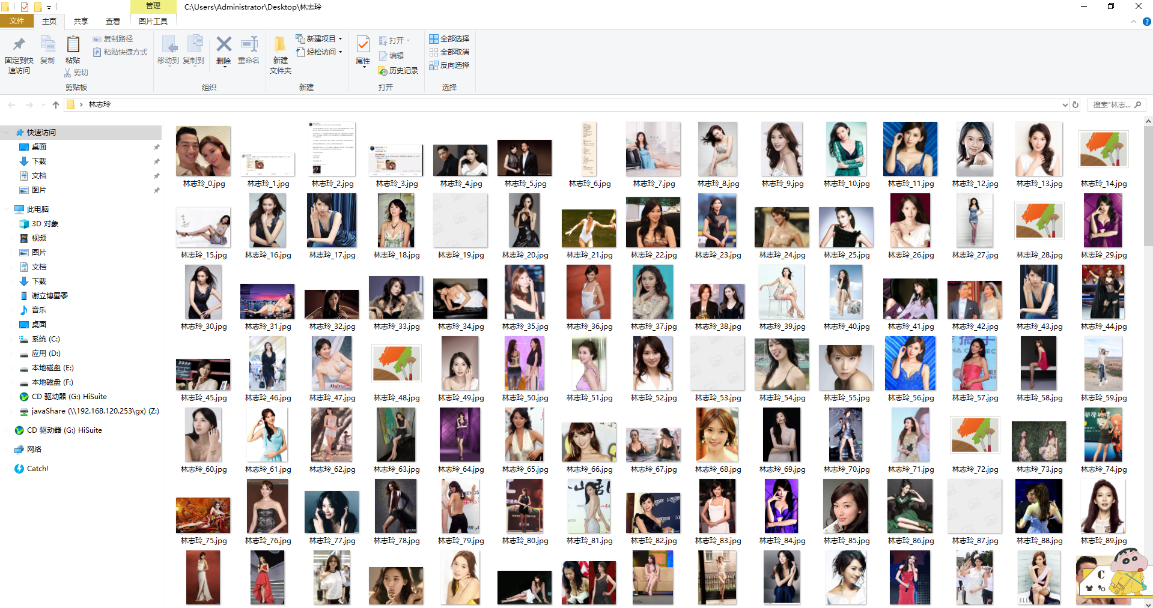1153x608 pixels.
Task: Click the Back navigation arrow
Action: click(11, 104)
